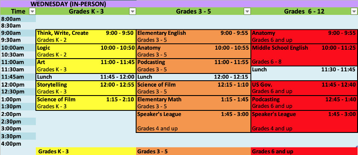Select the Middle School English cell
The height and width of the screenshot is (155, 358).
pos(304,55)
